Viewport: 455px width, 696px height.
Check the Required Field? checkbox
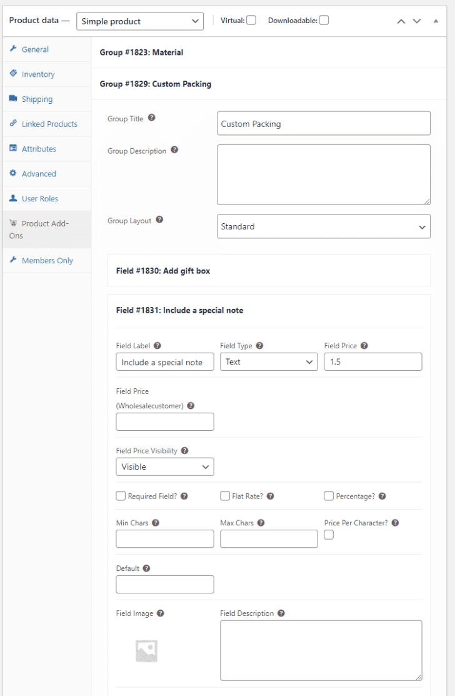(x=120, y=495)
